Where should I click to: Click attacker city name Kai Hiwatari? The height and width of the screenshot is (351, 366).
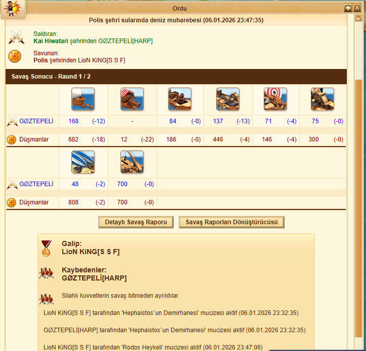51,41
